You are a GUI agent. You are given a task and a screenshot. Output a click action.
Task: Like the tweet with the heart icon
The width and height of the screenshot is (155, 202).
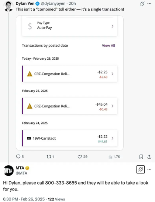click(80, 157)
